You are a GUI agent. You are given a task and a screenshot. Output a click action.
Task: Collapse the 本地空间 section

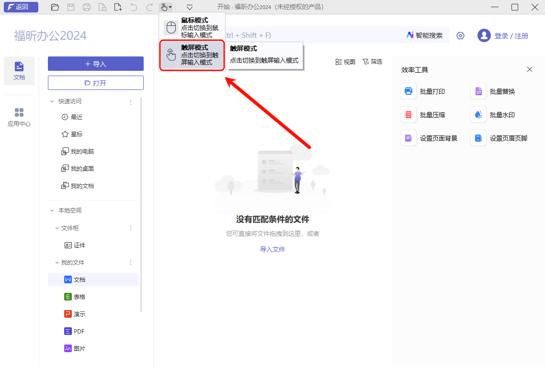click(x=52, y=211)
